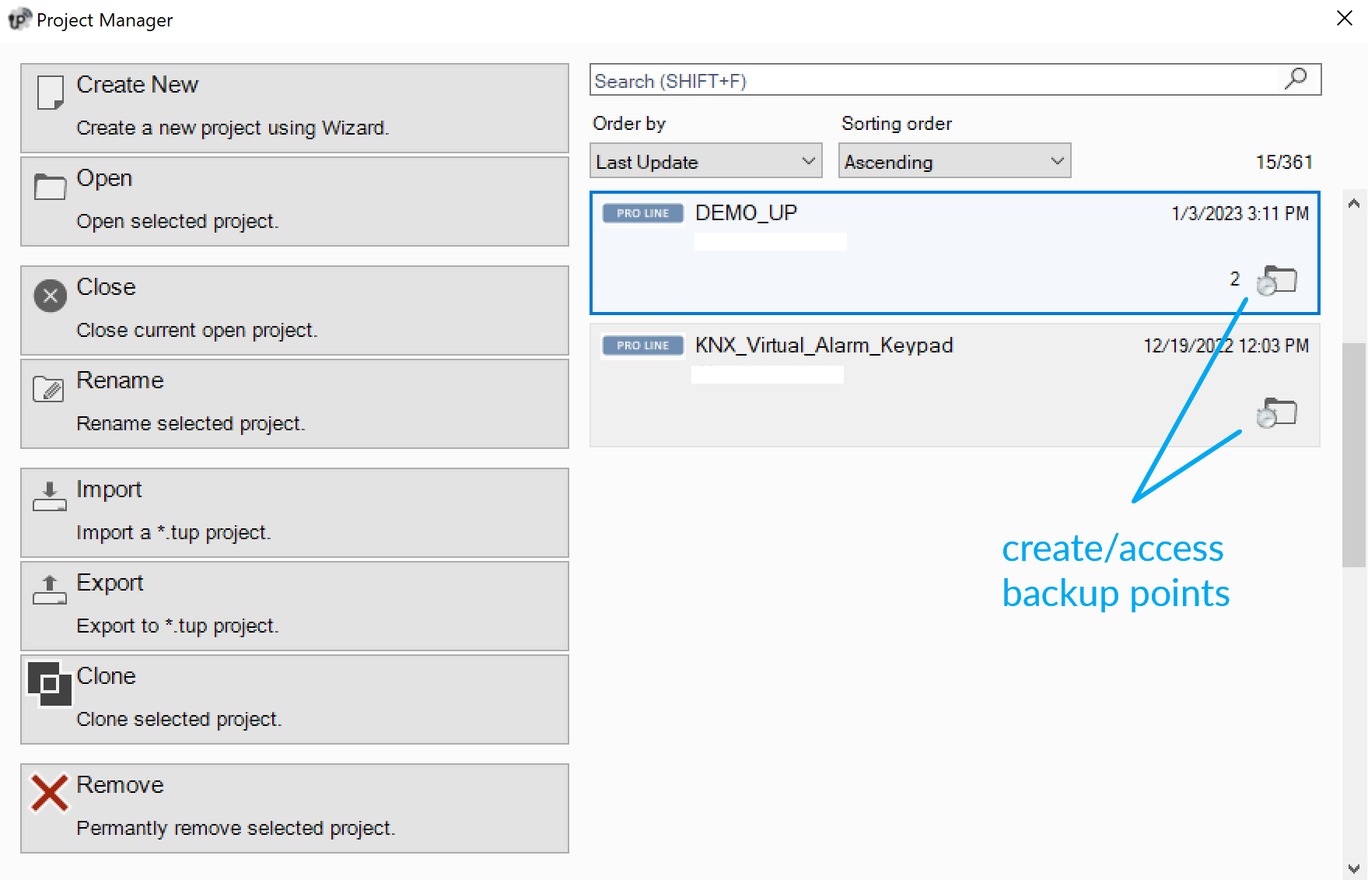Permanently remove the selected project

[295, 808]
